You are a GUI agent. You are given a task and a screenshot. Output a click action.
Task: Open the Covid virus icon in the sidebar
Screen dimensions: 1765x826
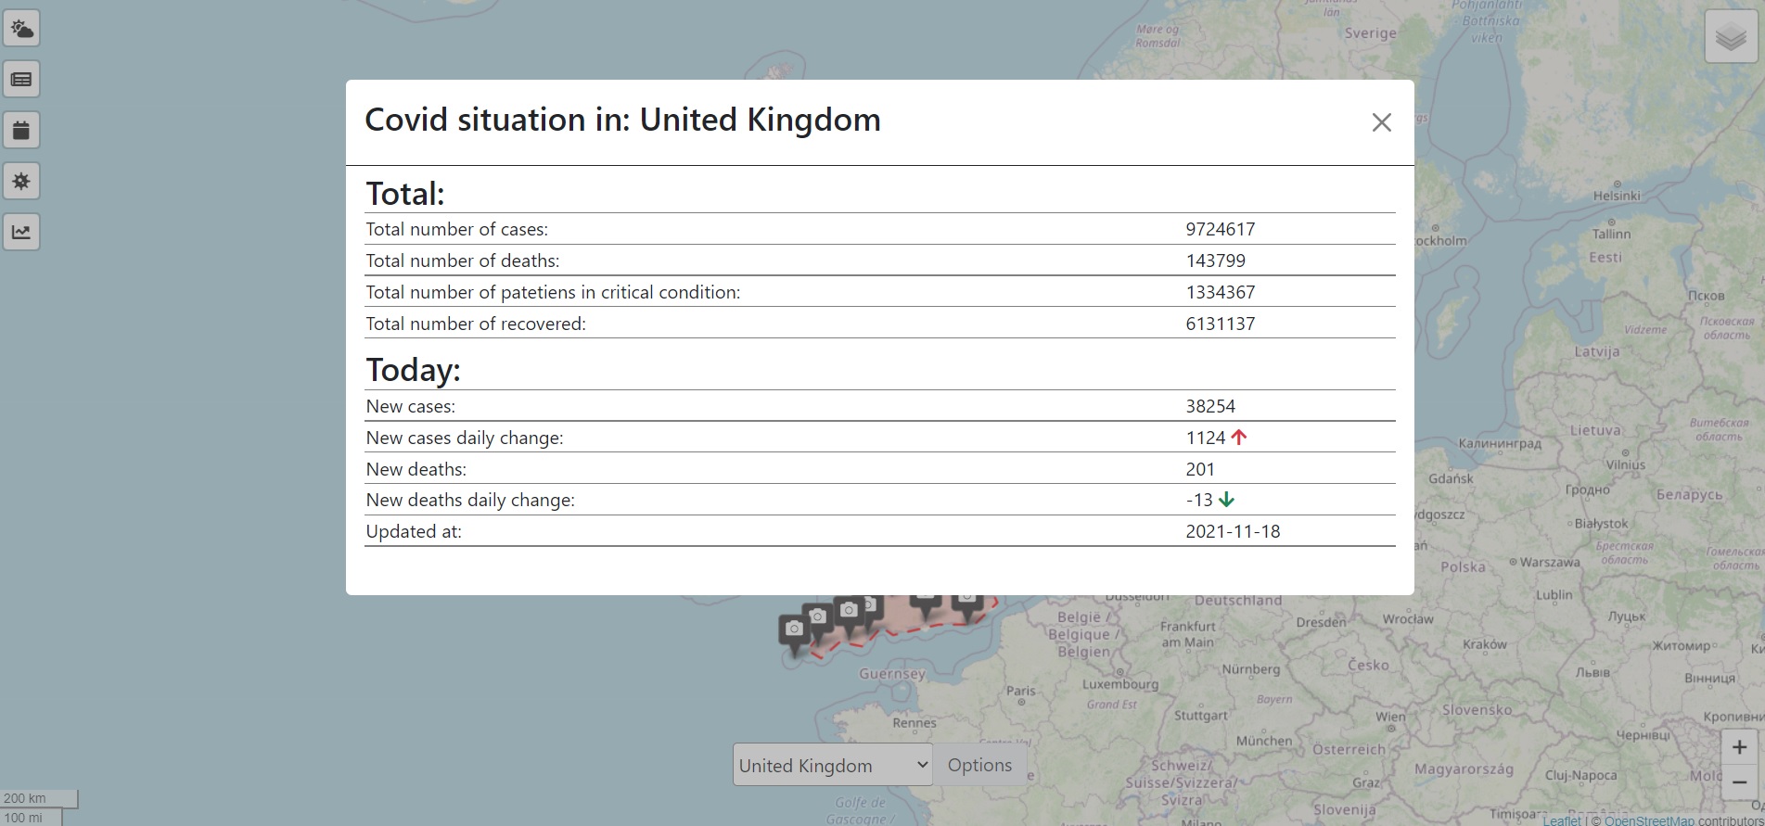coord(21,181)
